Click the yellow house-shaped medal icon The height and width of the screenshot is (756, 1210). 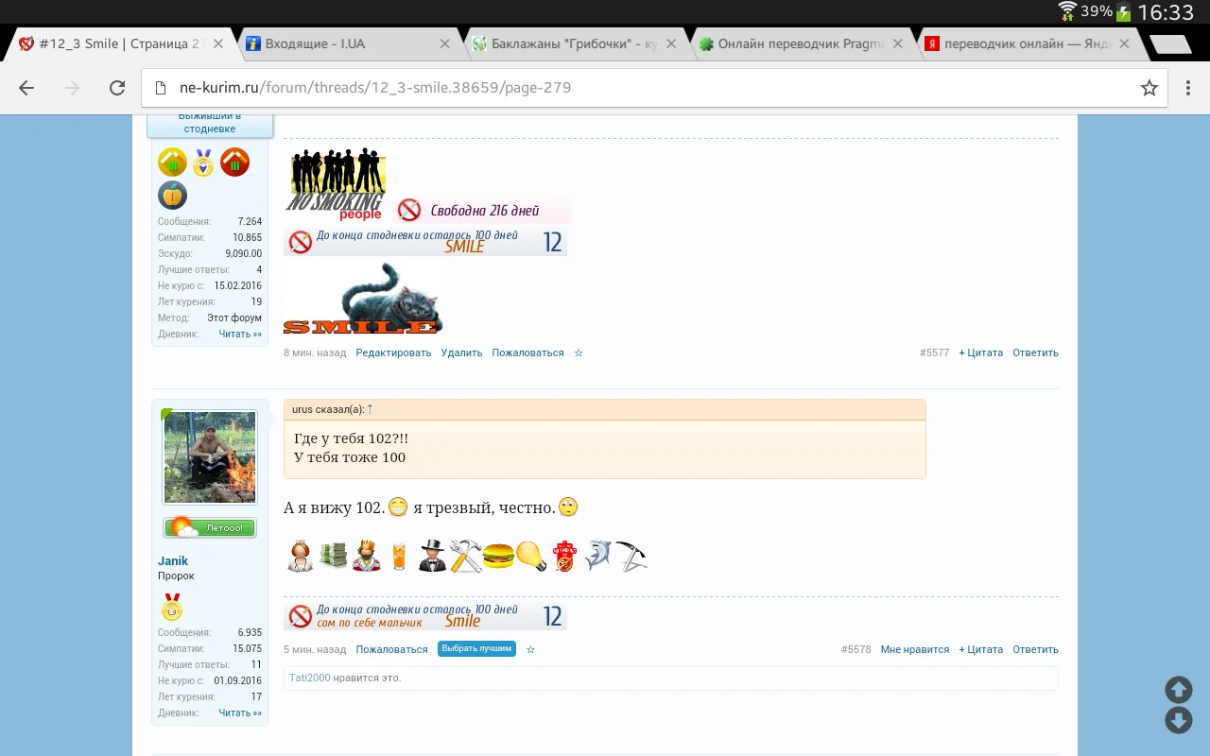tap(172, 163)
